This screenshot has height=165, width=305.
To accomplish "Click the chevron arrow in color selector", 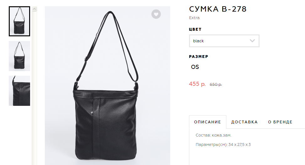I will point(252,41).
